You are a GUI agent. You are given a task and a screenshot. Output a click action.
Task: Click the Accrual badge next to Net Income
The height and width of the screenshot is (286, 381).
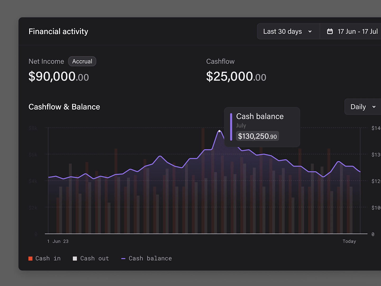pyautogui.click(x=82, y=61)
